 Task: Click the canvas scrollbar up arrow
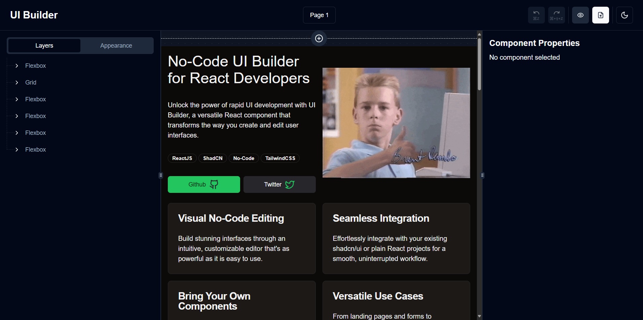click(480, 34)
